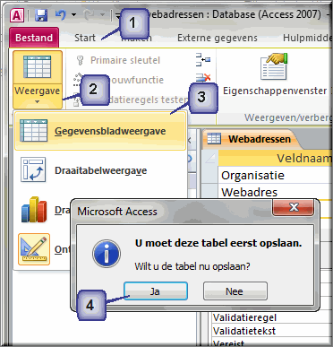Save the database with the floppy icon
This screenshot has width=333, height=347.
[x=41, y=15]
